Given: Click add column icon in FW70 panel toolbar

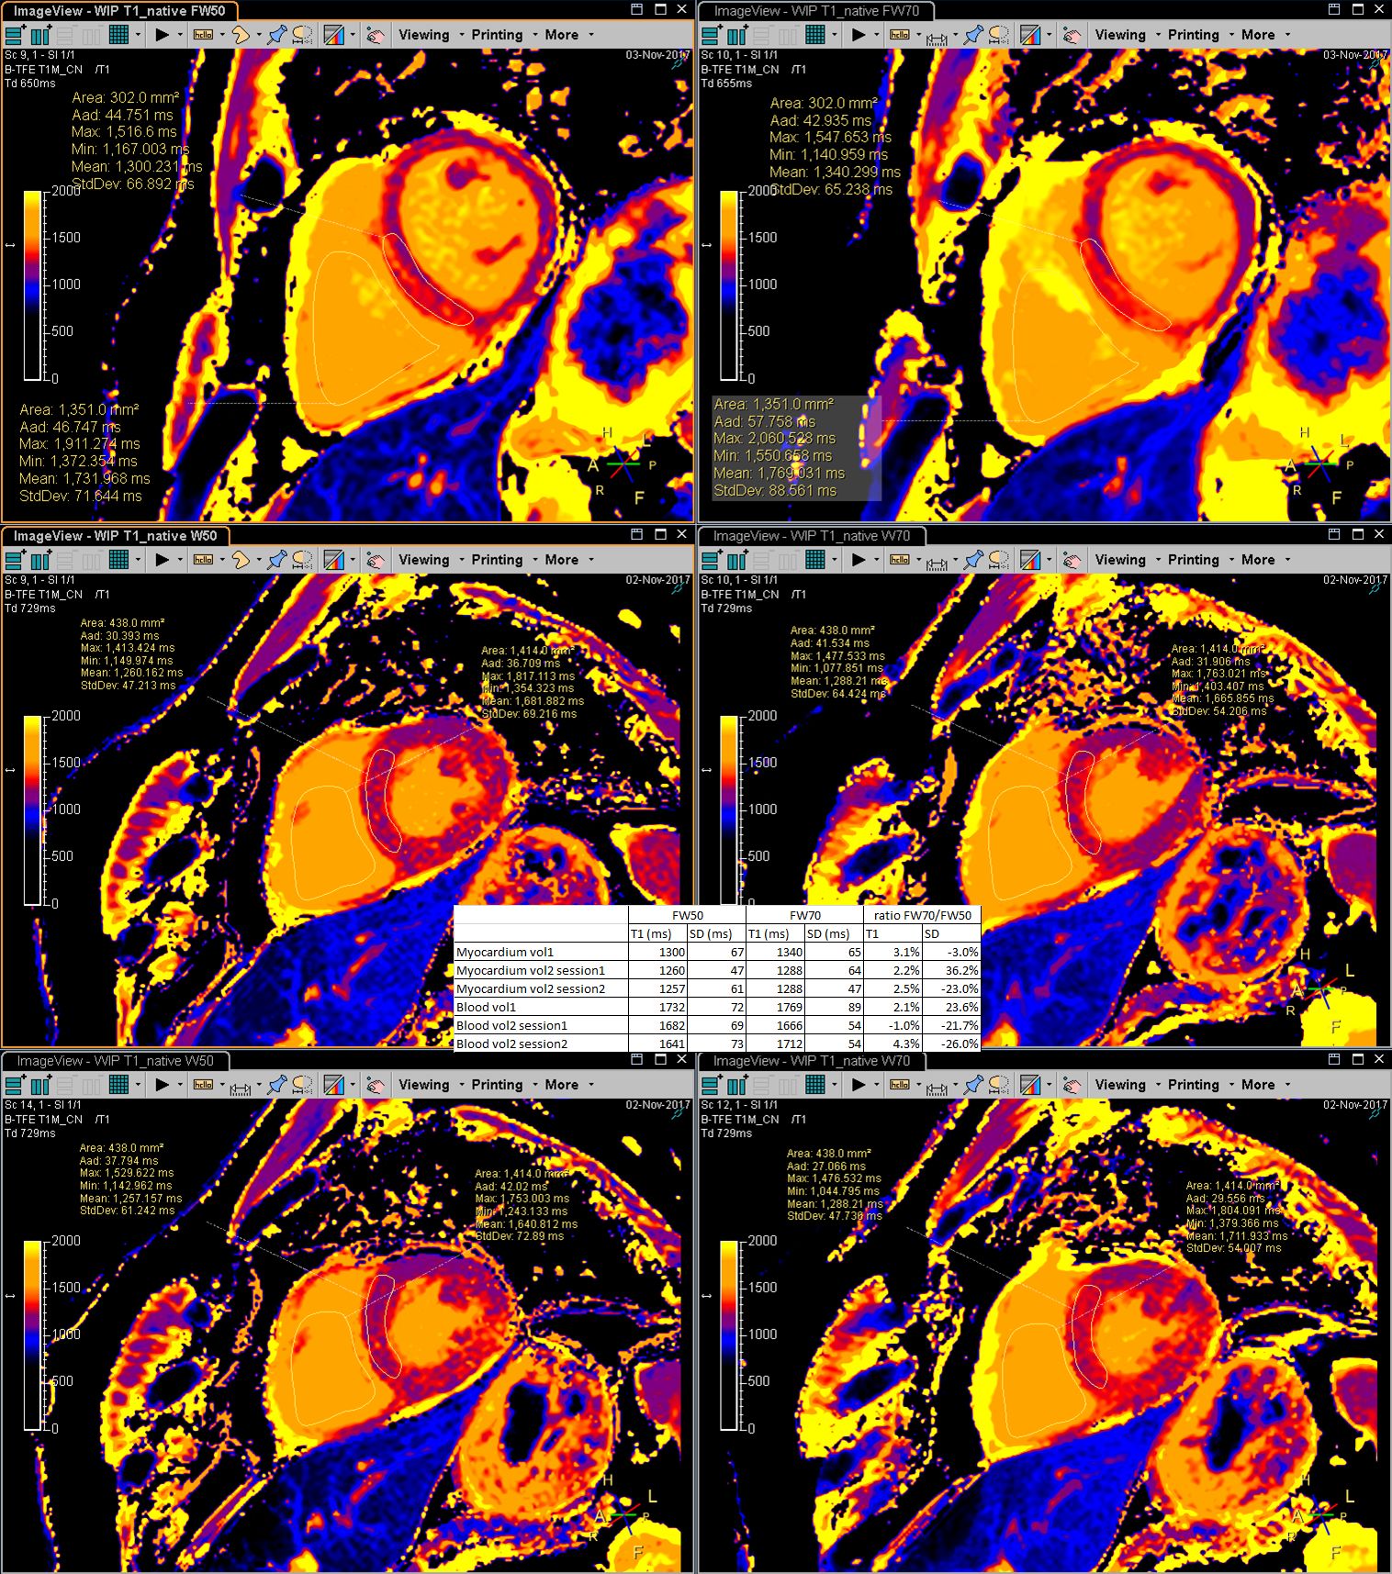Looking at the screenshot, I should click(737, 35).
